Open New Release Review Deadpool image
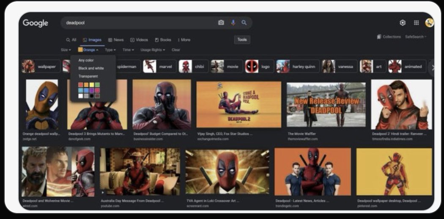444x219 pixels. pyautogui.click(x=326, y=105)
